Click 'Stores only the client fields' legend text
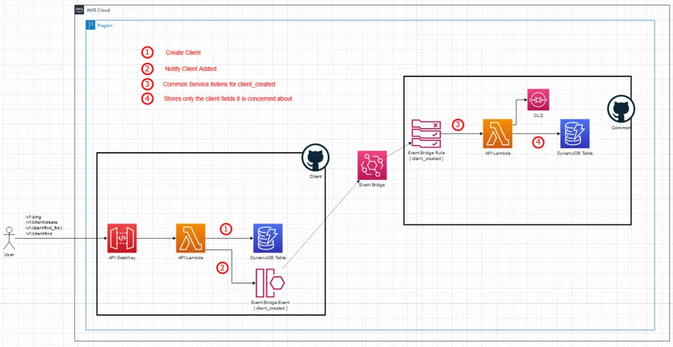Viewport: 673px width, 347px height. point(228,99)
